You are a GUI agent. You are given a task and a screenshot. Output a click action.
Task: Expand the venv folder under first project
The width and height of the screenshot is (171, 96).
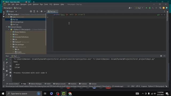pyautogui.click(x=9, y=17)
